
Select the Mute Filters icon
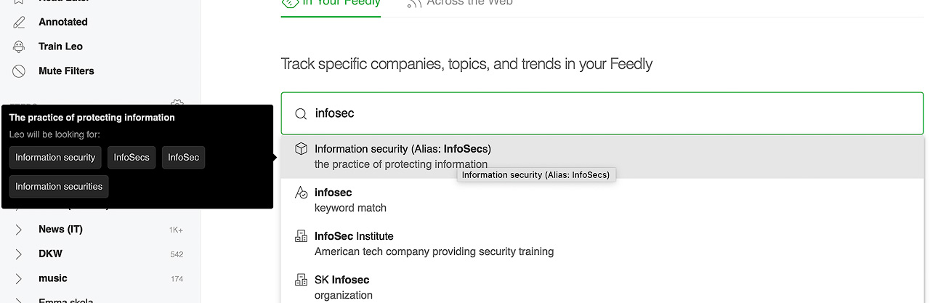click(x=19, y=71)
